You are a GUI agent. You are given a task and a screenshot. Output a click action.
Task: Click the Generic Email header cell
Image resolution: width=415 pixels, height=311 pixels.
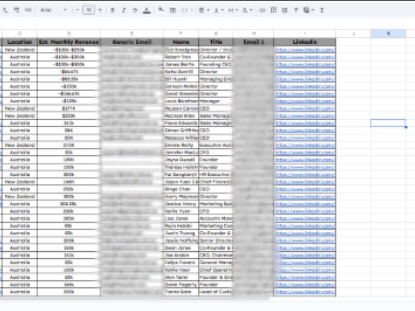click(x=132, y=42)
